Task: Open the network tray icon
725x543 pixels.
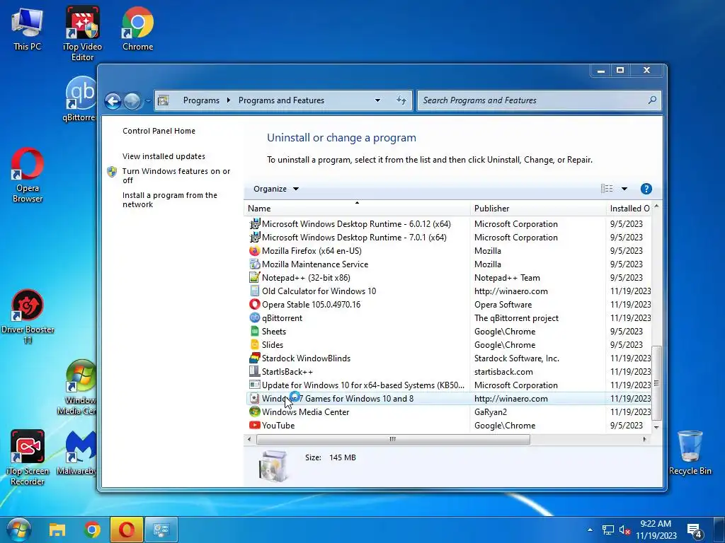Action: pos(607,530)
